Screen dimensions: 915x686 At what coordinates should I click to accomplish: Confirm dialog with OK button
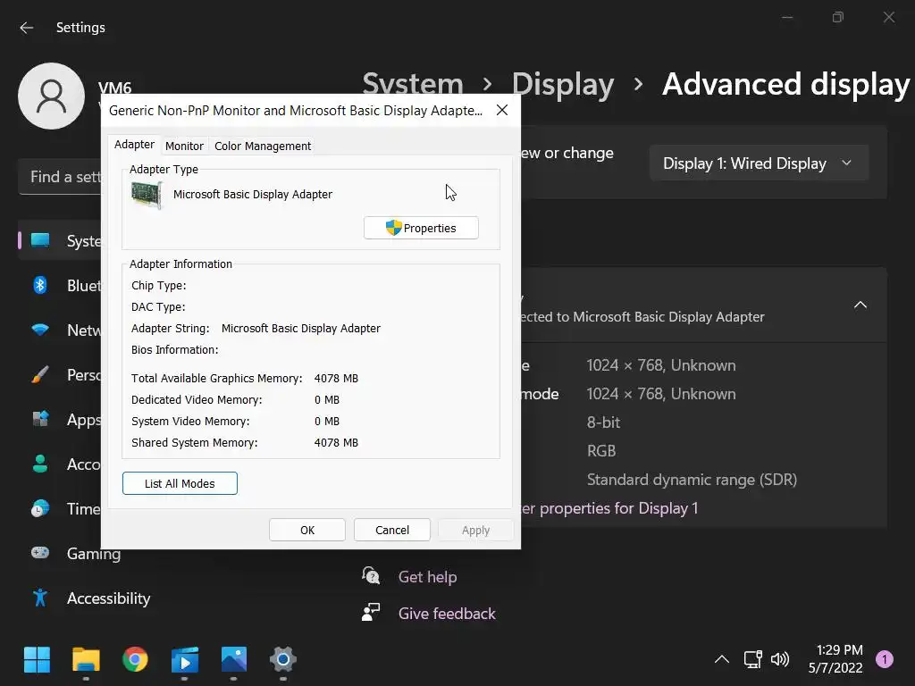[307, 530]
